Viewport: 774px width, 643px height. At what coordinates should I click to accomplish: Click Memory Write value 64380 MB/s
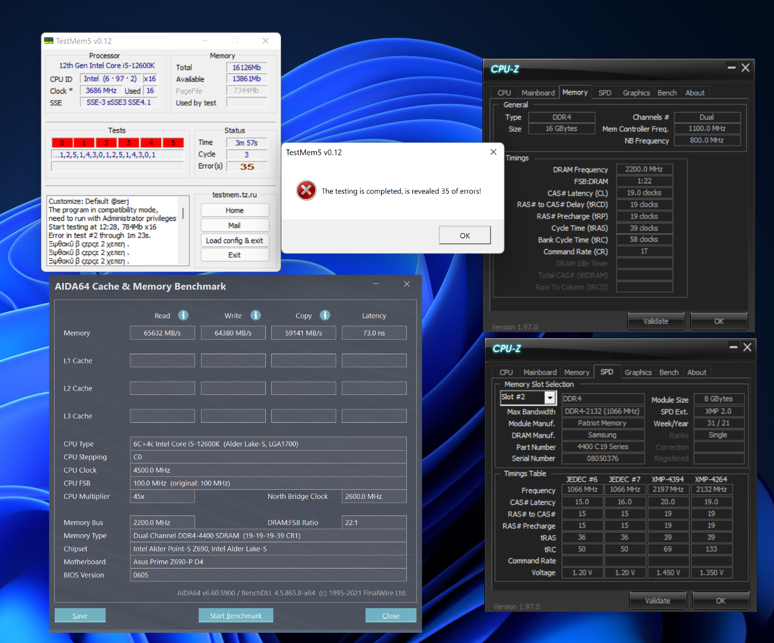(233, 333)
